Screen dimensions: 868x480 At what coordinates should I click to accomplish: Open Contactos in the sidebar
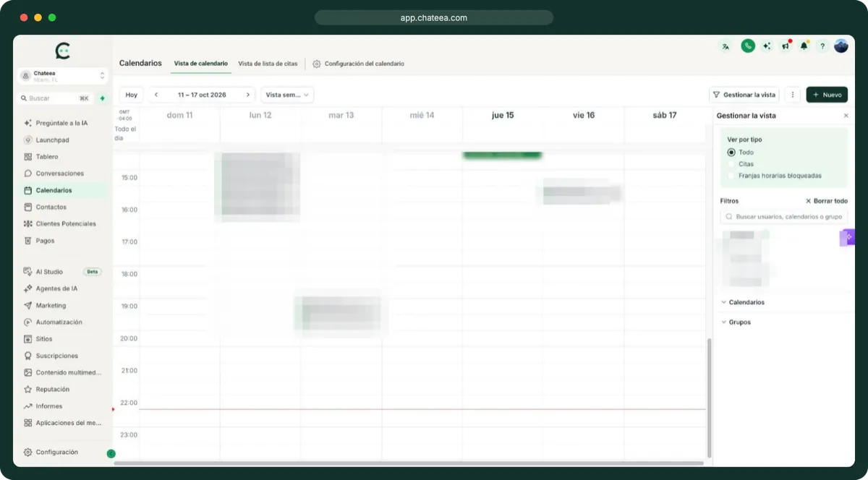coord(63,207)
